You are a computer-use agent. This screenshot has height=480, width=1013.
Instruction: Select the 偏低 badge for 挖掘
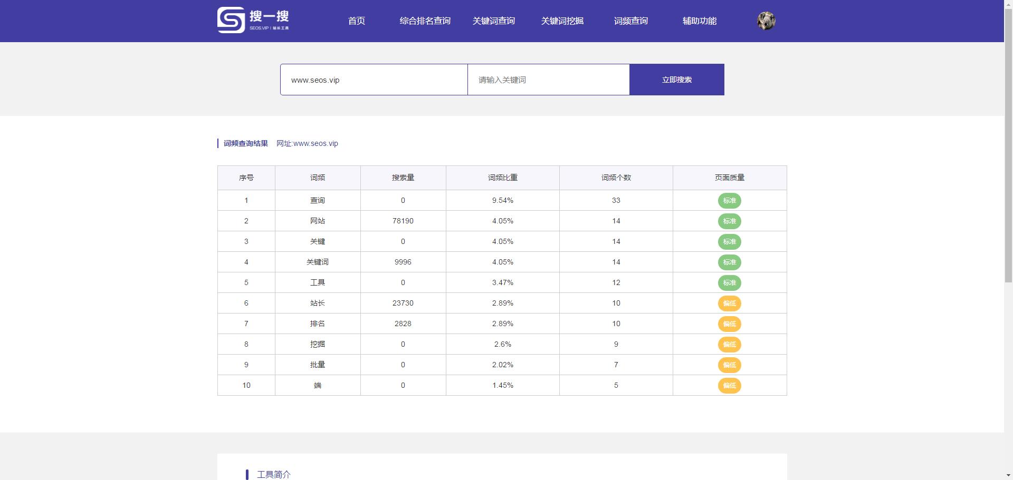click(730, 345)
